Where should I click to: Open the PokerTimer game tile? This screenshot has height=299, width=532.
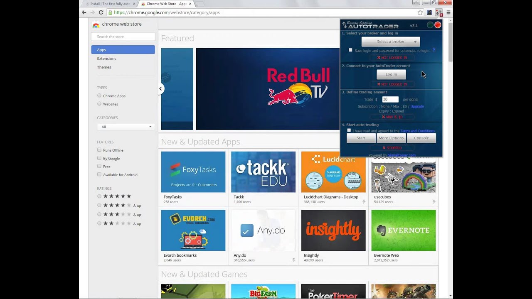click(x=333, y=291)
